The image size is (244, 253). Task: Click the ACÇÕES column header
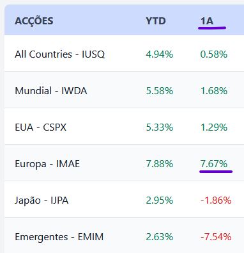34,21
